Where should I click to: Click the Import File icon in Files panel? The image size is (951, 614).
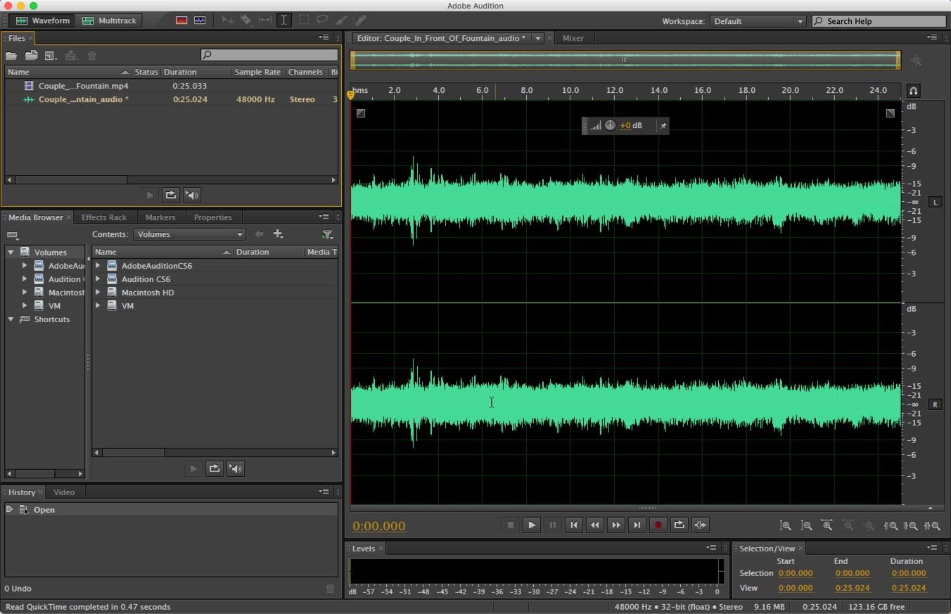pos(31,56)
